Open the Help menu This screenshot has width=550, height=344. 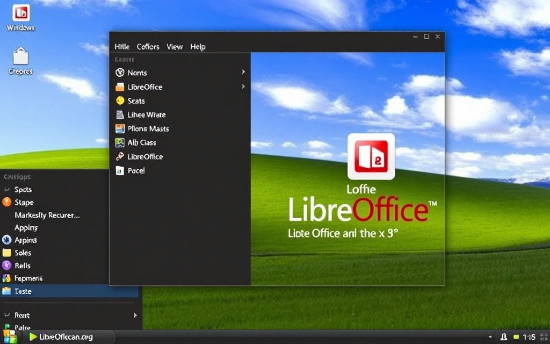tap(198, 47)
